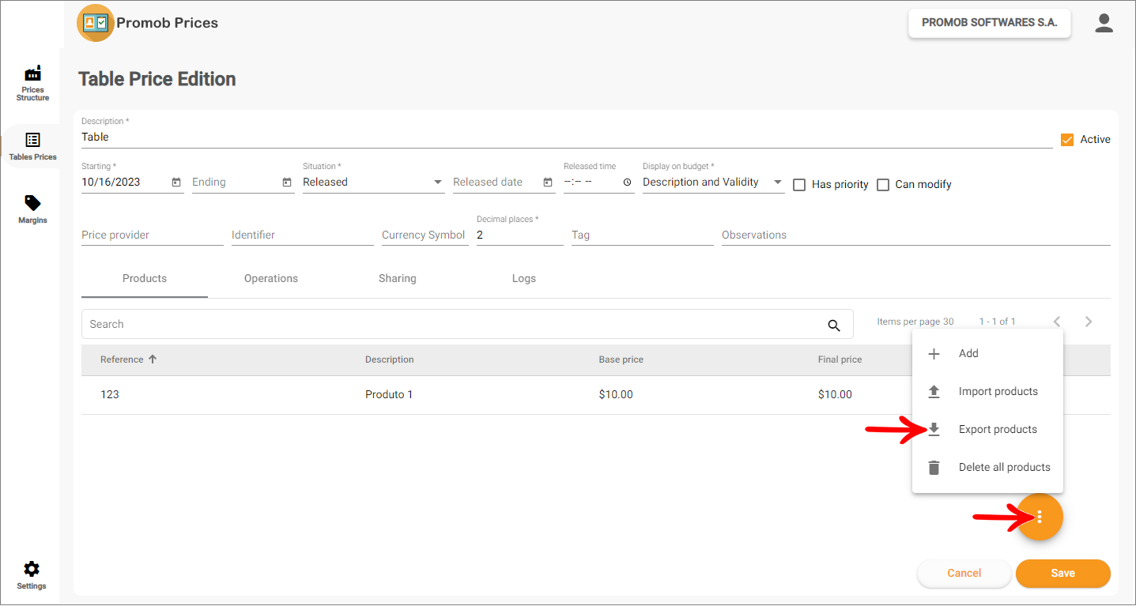Focus the Observations field

point(916,235)
